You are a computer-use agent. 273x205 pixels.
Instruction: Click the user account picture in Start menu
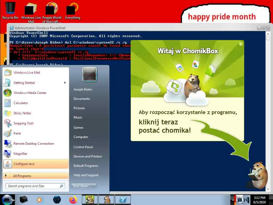90,74
